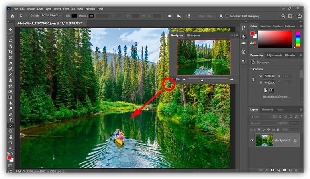Viewport: 310px width, 179px height.
Task: Click the red foreground color in Color panel
Action: click(x=252, y=34)
